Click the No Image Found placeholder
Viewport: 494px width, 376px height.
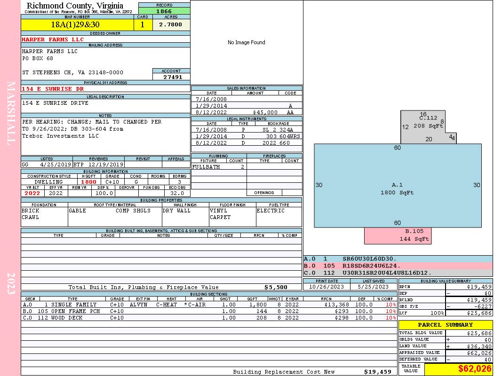[247, 42]
